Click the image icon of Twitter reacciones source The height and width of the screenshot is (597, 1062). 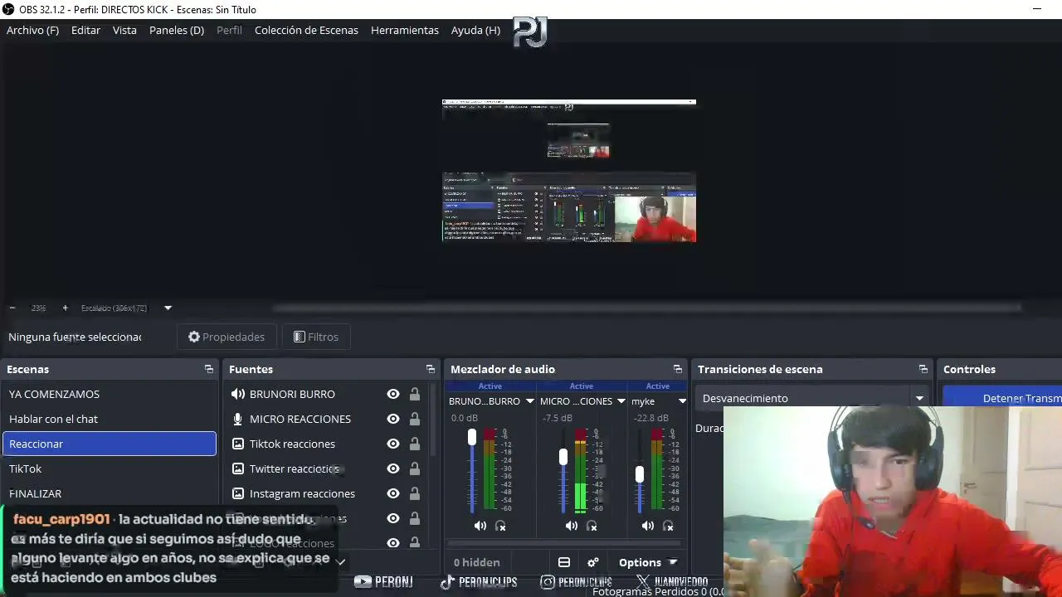click(238, 468)
